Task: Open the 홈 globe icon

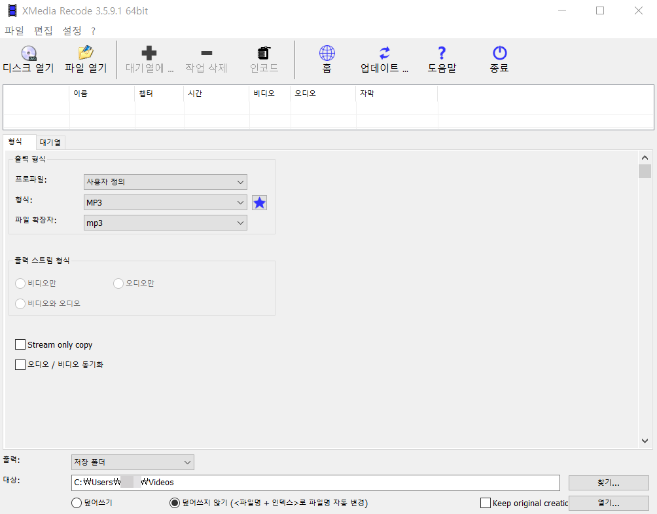Action: 327,53
